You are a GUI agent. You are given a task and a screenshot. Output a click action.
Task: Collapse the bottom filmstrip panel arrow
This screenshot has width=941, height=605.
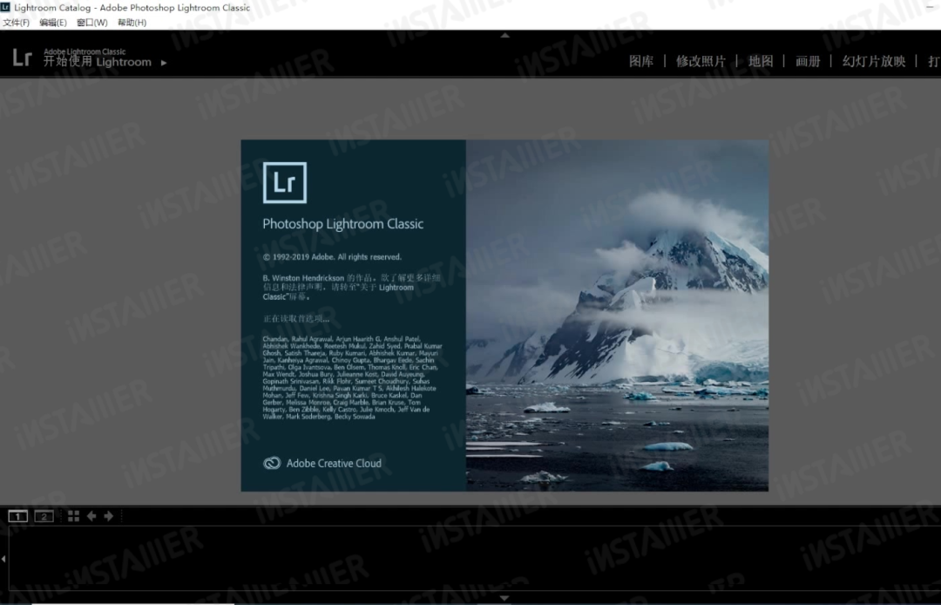coord(504,598)
